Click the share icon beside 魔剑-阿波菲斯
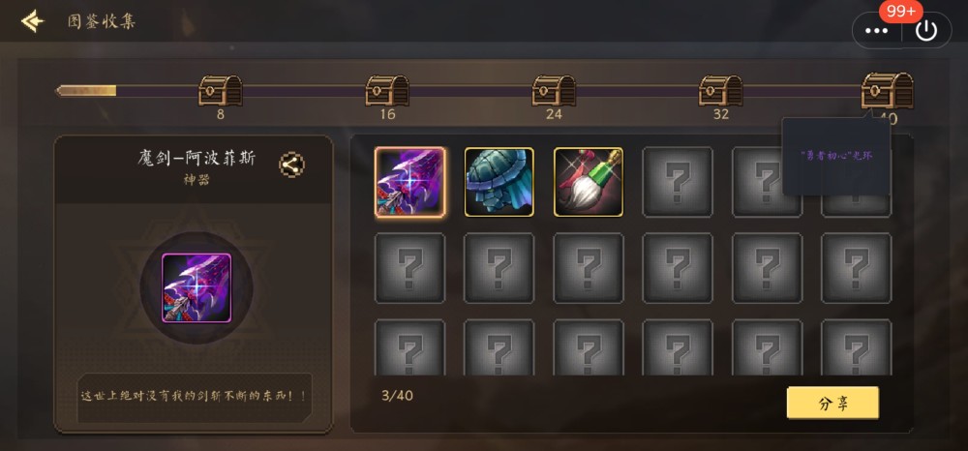The width and height of the screenshot is (968, 451). click(x=291, y=165)
